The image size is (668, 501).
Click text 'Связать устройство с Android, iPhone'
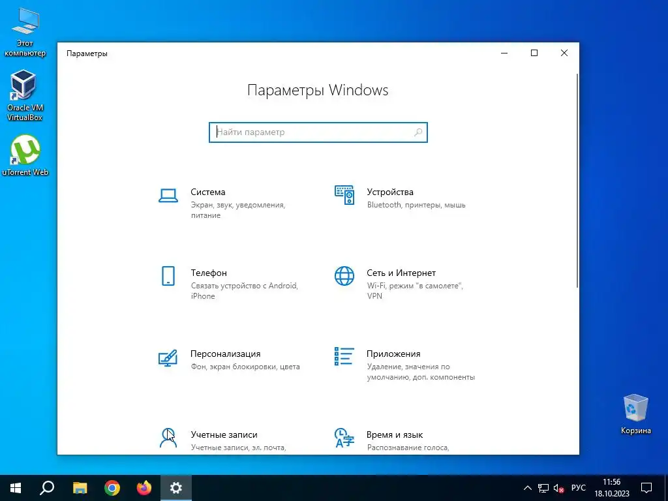244,291
